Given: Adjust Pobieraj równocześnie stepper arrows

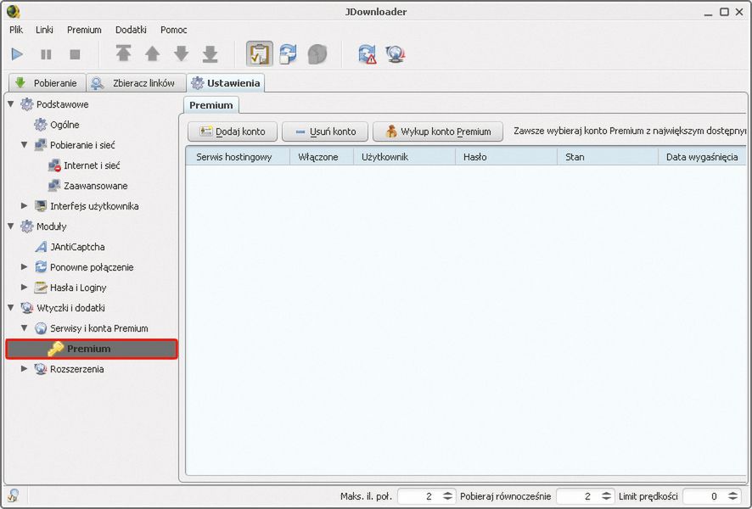Looking at the screenshot, I should [x=606, y=496].
